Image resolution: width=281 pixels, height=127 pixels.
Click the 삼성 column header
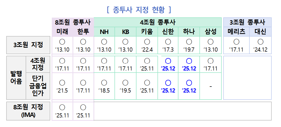click(211, 32)
